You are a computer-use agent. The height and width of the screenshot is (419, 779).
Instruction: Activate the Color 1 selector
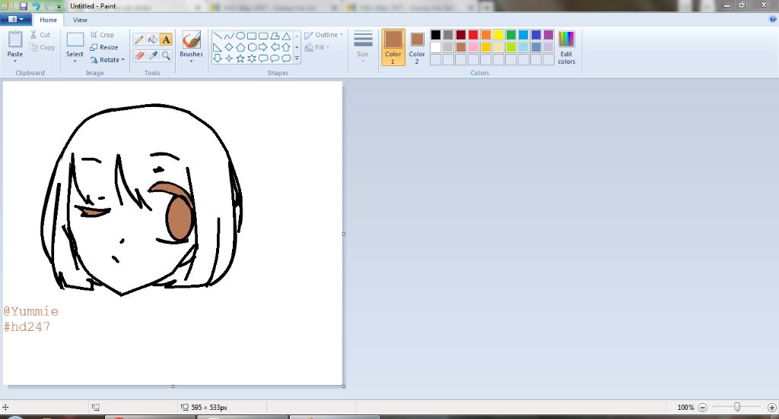(x=393, y=47)
